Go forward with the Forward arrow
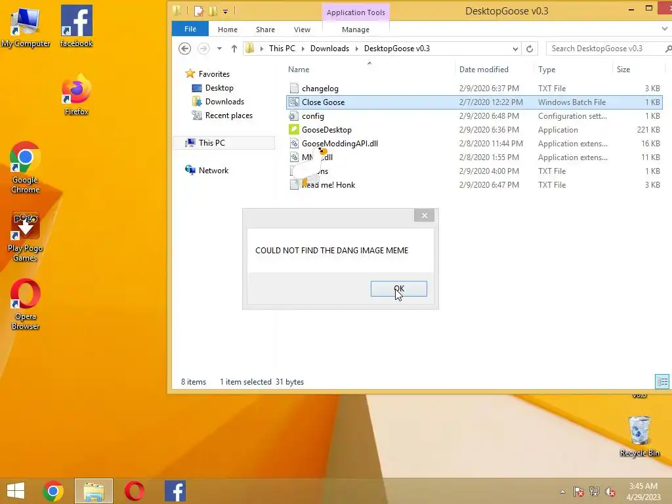 [203, 49]
